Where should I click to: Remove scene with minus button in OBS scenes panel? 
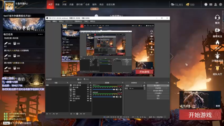(x=50, y=114)
